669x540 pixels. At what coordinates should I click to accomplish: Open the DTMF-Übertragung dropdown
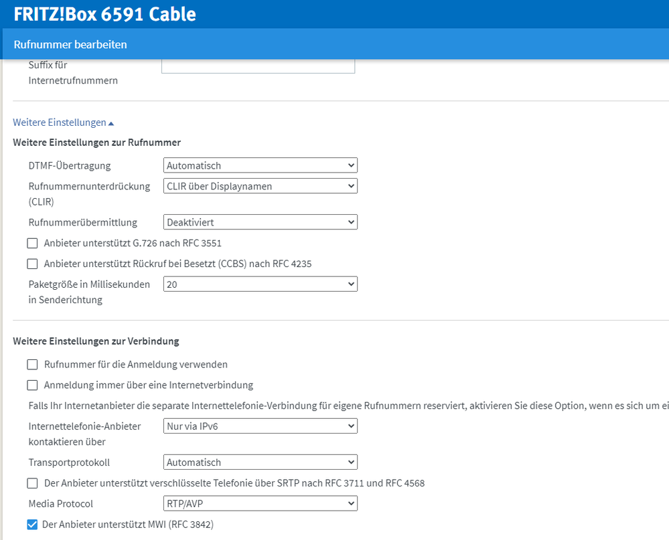click(x=260, y=165)
